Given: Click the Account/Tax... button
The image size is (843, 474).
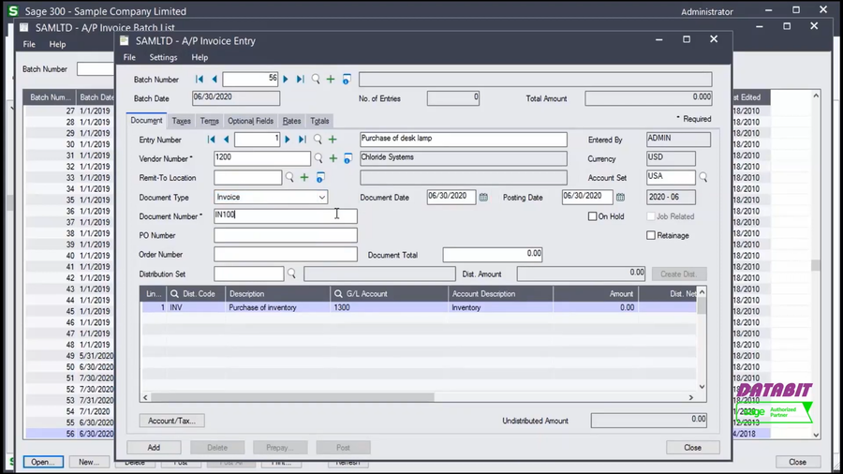Looking at the screenshot, I should point(172,421).
